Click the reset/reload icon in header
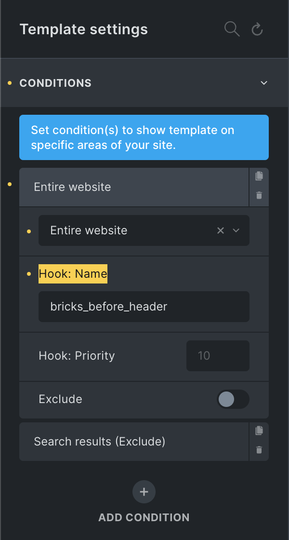The height and width of the screenshot is (540, 289). pos(257,30)
